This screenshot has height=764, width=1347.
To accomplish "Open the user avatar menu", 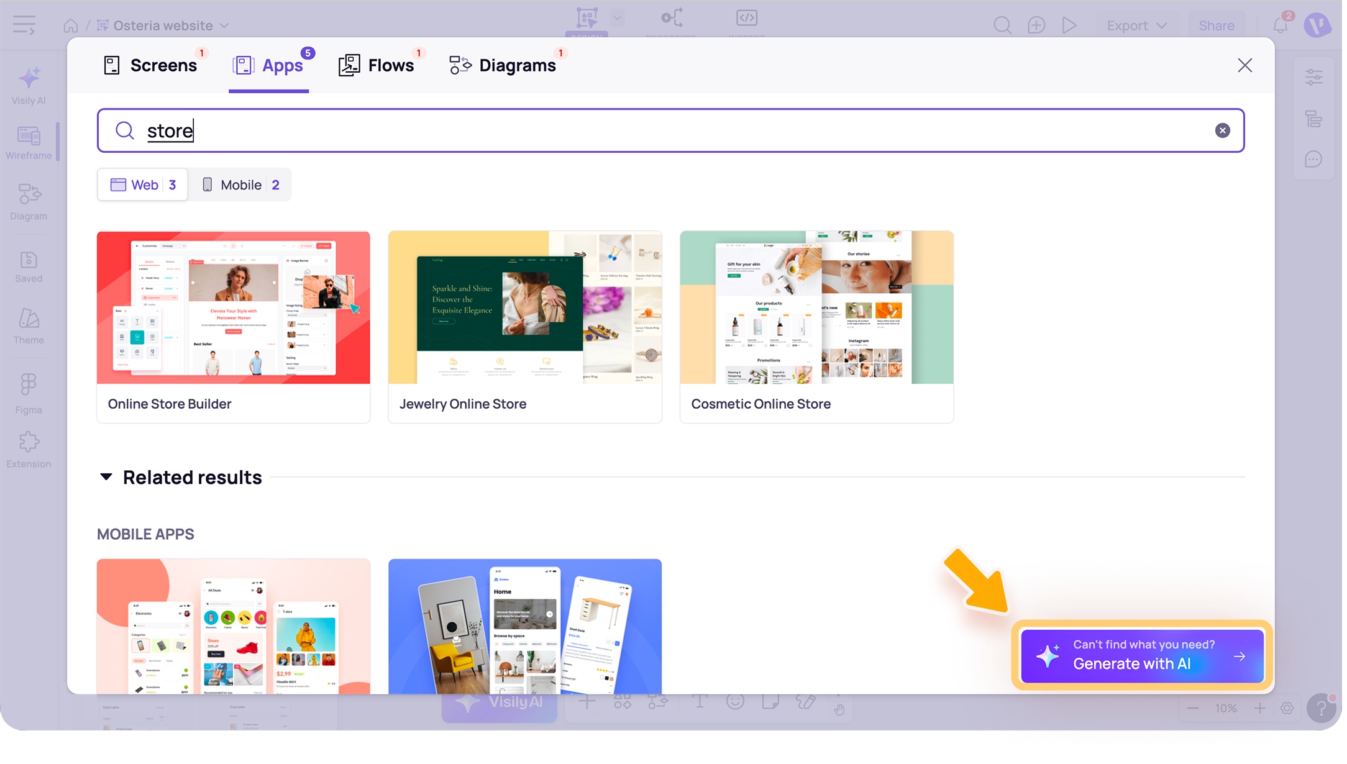I will pos(1317,25).
